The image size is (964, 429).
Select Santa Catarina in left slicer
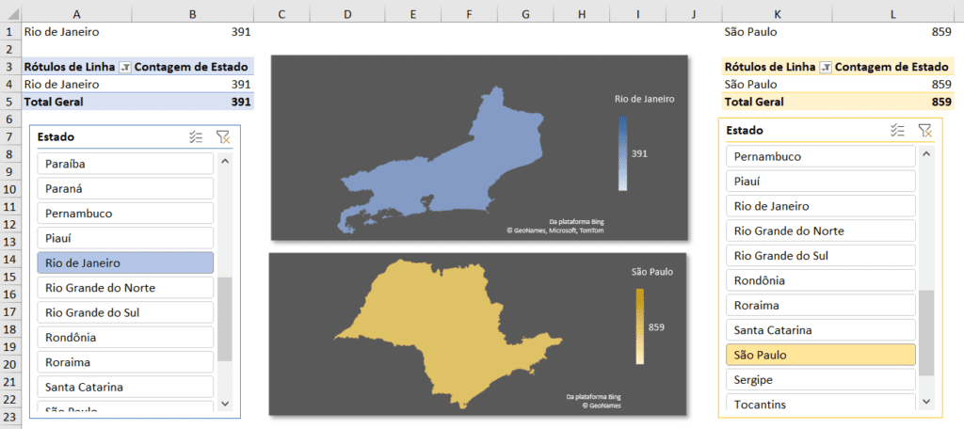click(125, 388)
